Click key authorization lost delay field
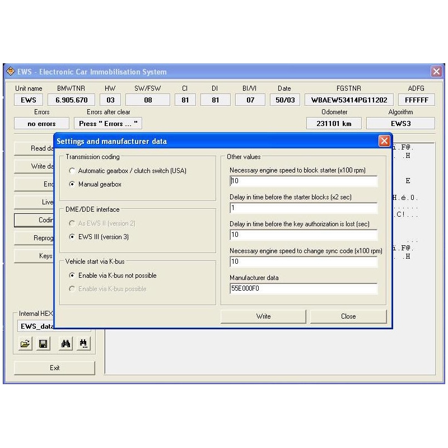 [x=304, y=235]
